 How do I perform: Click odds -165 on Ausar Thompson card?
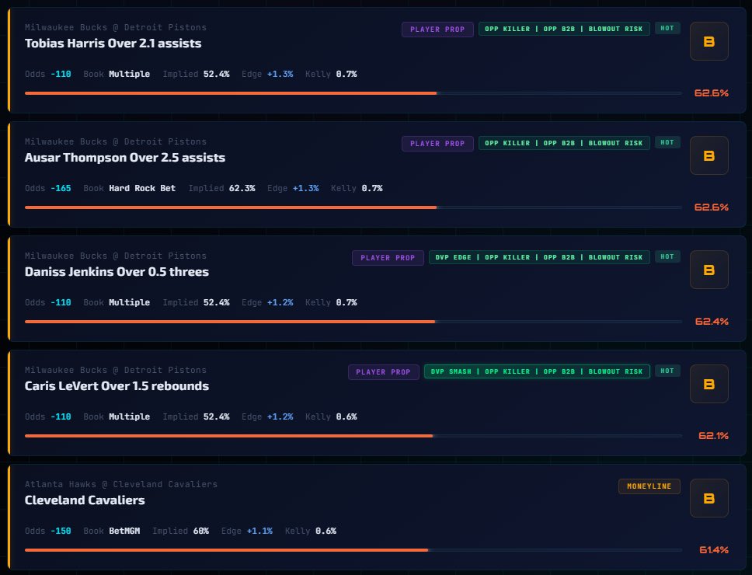click(61, 188)
